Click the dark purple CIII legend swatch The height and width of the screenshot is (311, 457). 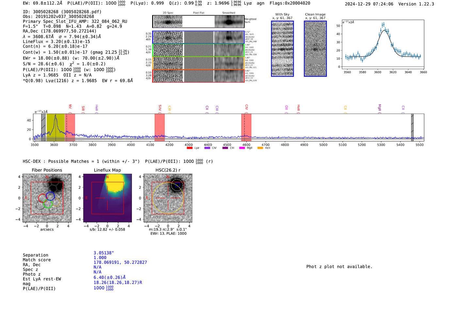[x=225, y=148]
